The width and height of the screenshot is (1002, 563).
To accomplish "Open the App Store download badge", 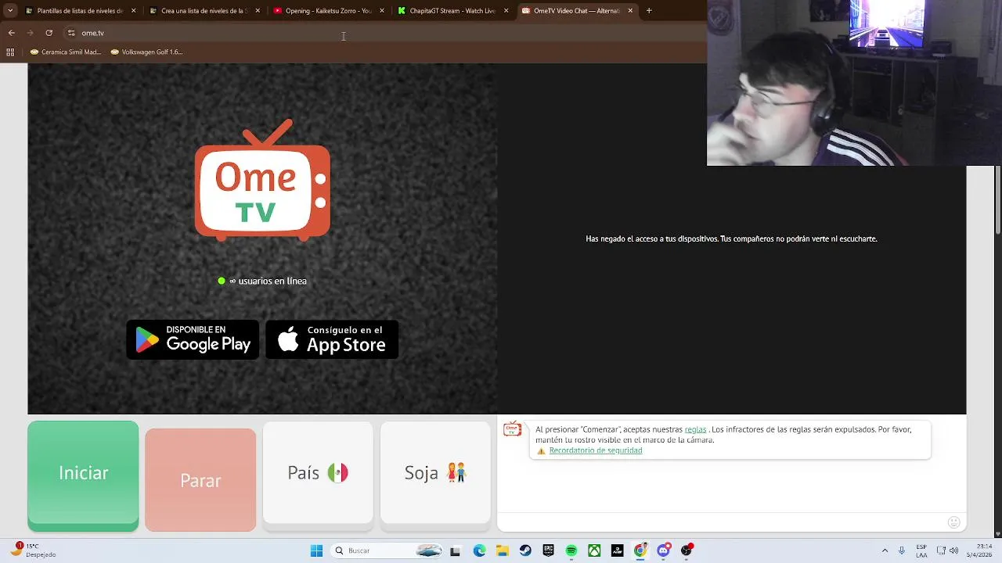I will point(332,339).
